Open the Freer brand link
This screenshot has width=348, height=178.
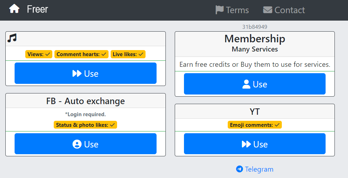pos(37,9)
